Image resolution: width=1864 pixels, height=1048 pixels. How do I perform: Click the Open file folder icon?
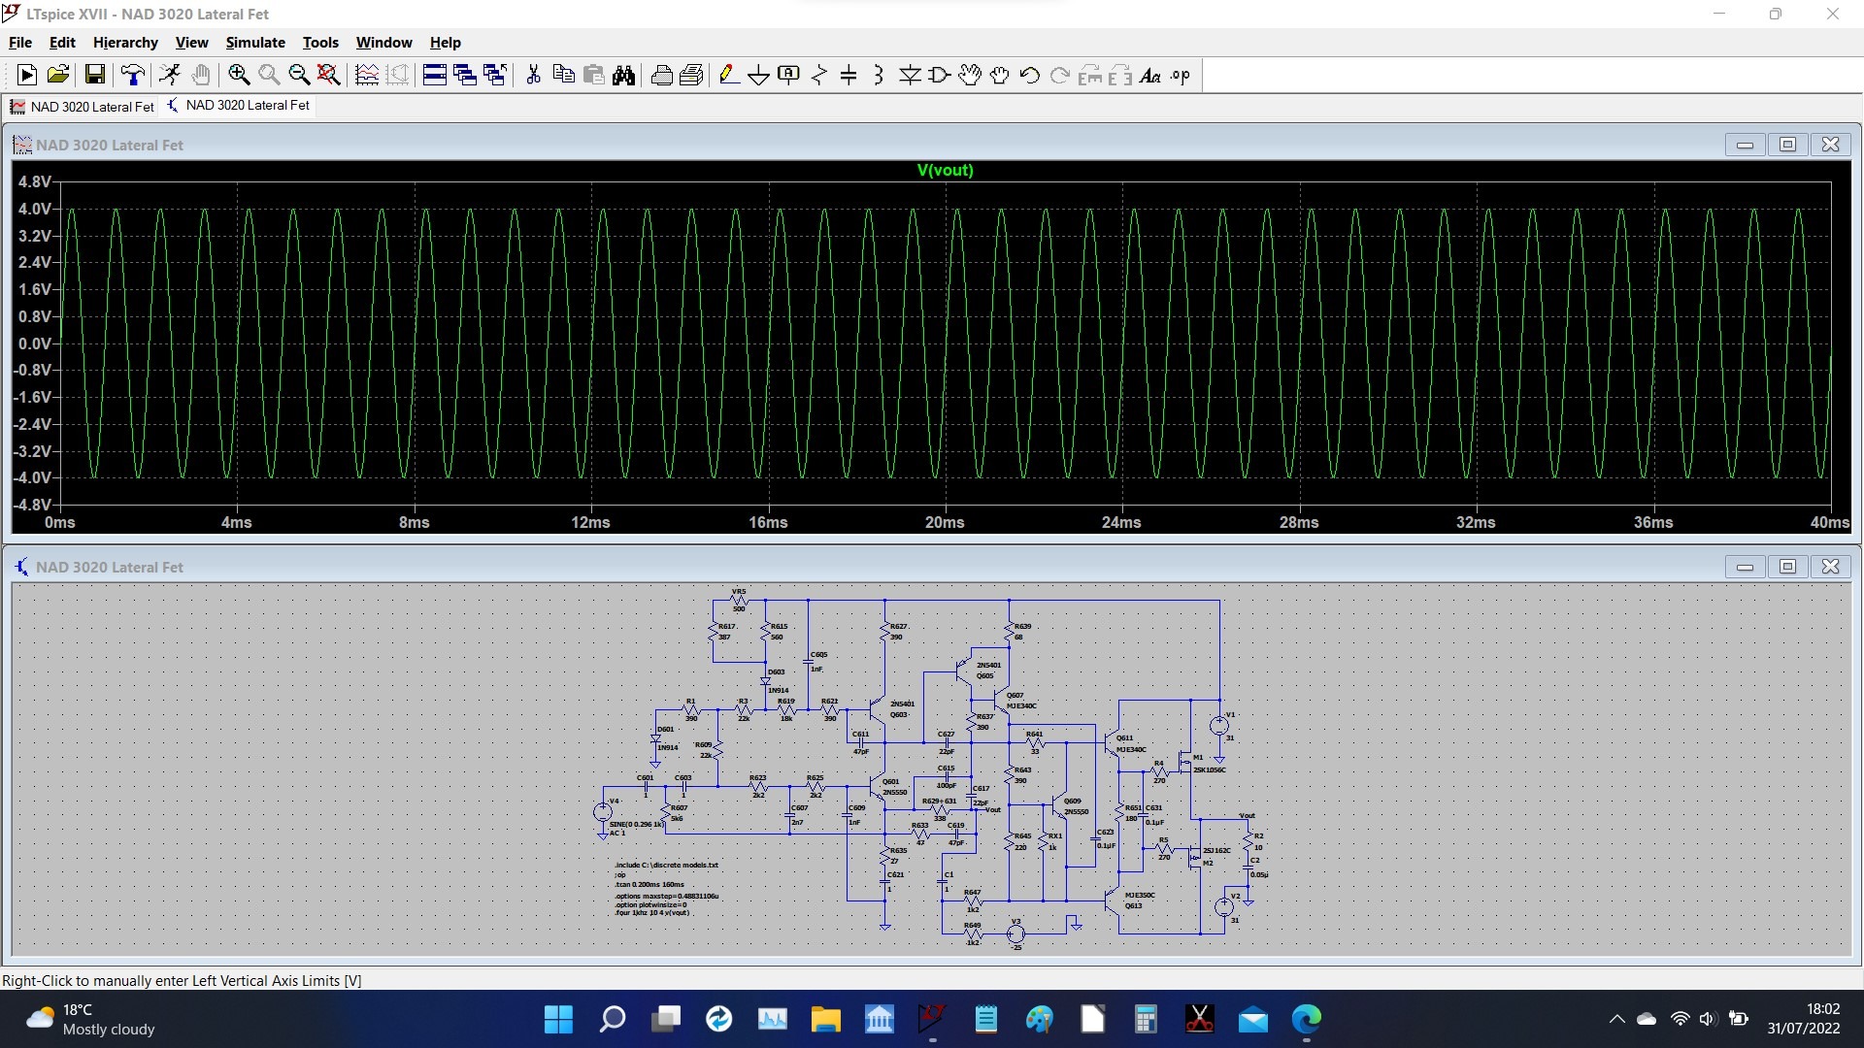click(58, 75)
